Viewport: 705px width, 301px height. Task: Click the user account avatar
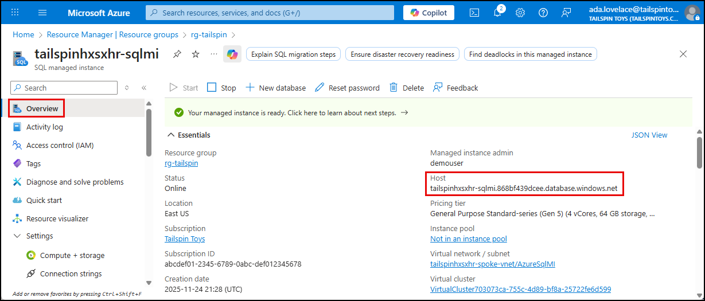[692, 13]
